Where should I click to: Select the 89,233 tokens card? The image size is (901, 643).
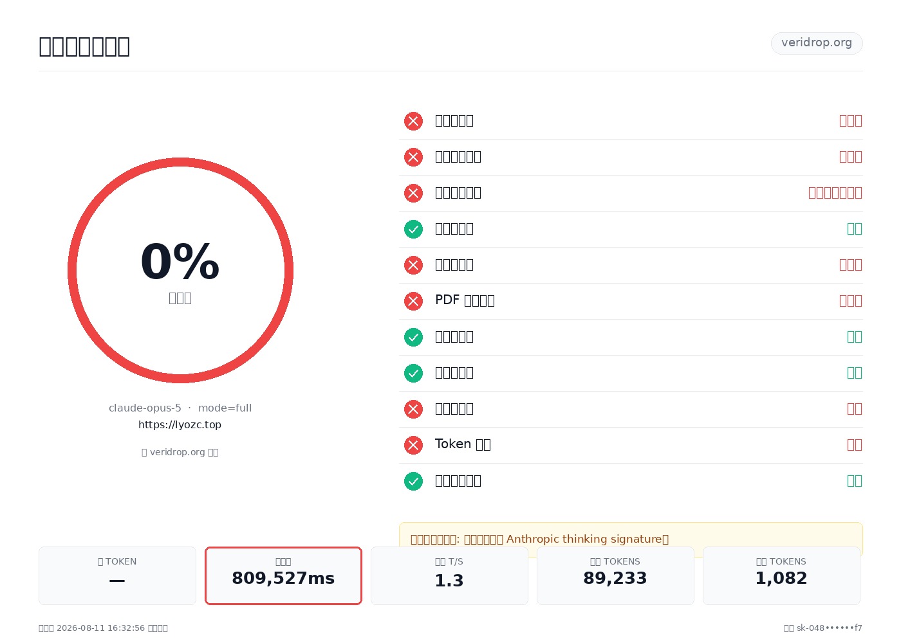615,575
